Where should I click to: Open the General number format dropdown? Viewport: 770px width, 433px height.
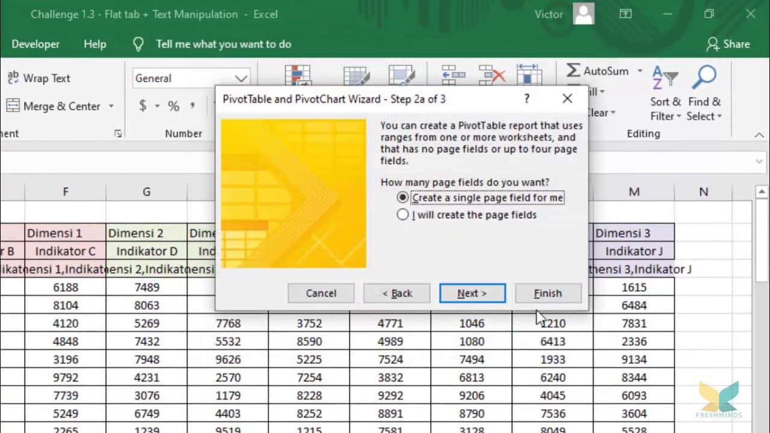coord(241,78)
